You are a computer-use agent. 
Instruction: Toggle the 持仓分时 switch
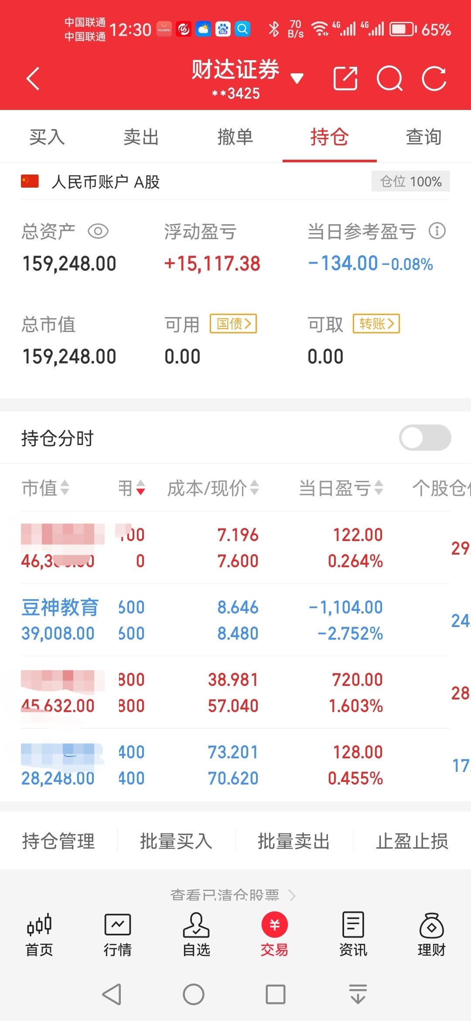tap(425, 438)
